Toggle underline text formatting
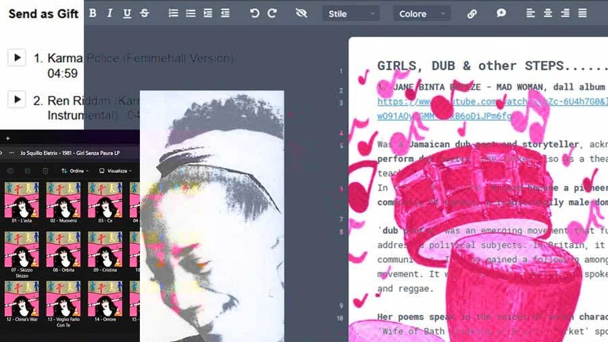The width and height of the screenshot is (608, 342). (x=127, y=14)
